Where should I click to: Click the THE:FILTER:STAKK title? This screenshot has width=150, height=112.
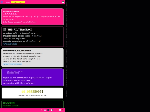pyautogui.click(x=20, y=30)
